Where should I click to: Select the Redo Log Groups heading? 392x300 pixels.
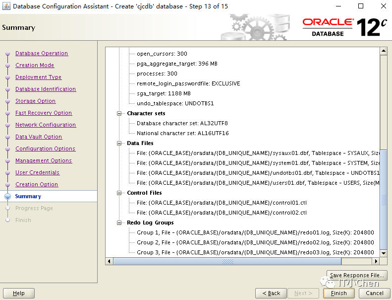(x=150, y=223)
